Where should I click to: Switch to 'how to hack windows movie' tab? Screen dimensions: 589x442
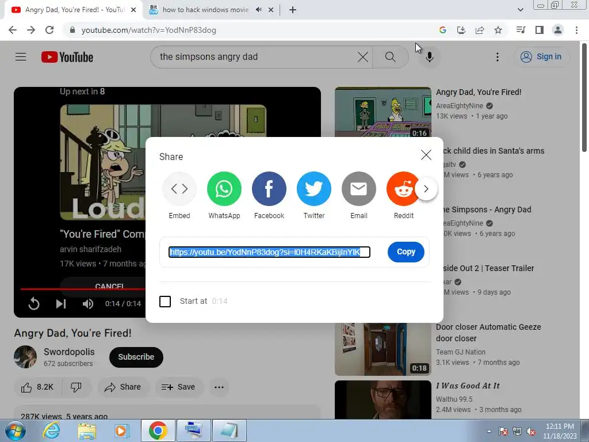point(205,10)
